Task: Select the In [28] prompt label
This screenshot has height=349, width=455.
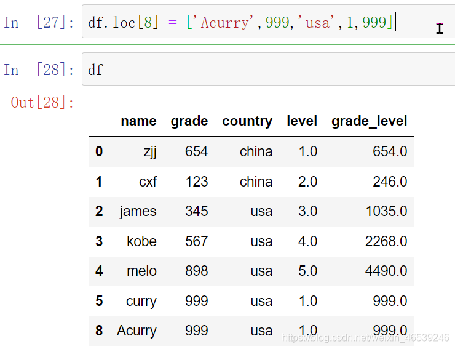Action: point(39,70)
